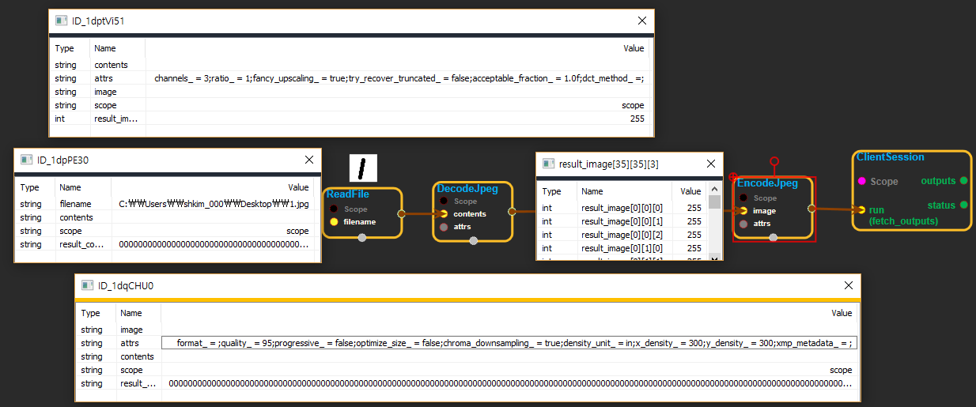Edit attrs value field in ID_1dqCHU0 window
The width and height of the screenshot is (976, 407).
click(510, 343)
